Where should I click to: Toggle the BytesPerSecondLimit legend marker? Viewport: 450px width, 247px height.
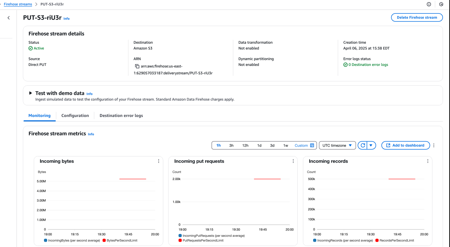click(x=104, y=240)
